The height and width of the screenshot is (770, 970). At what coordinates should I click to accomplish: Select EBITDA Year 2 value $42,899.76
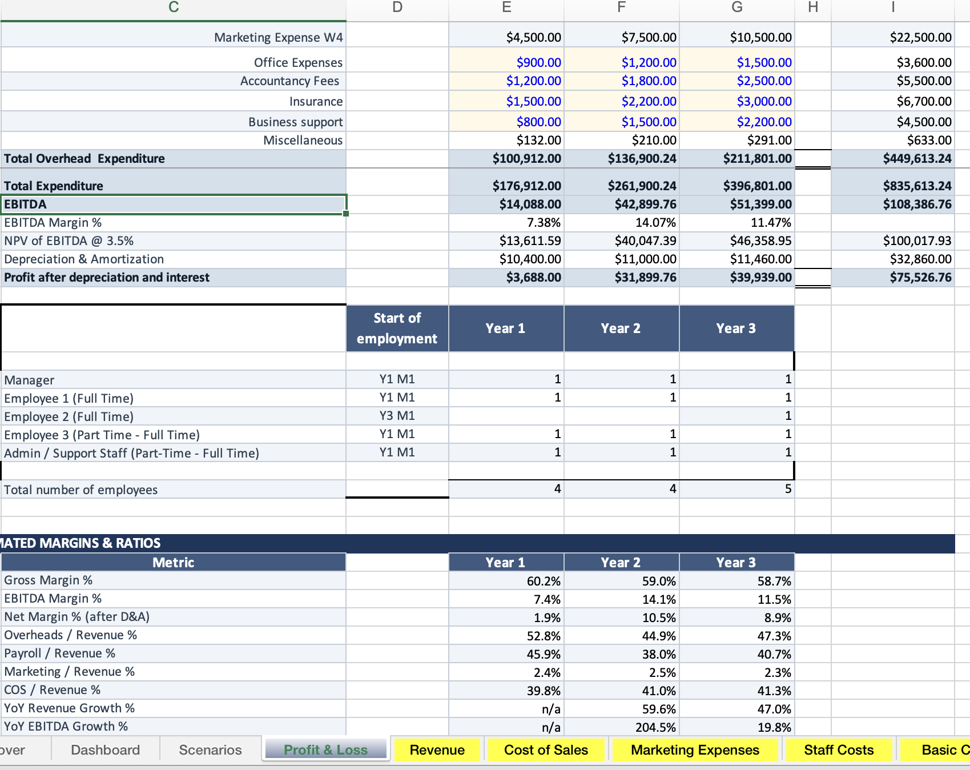click(x=622, y=204)
